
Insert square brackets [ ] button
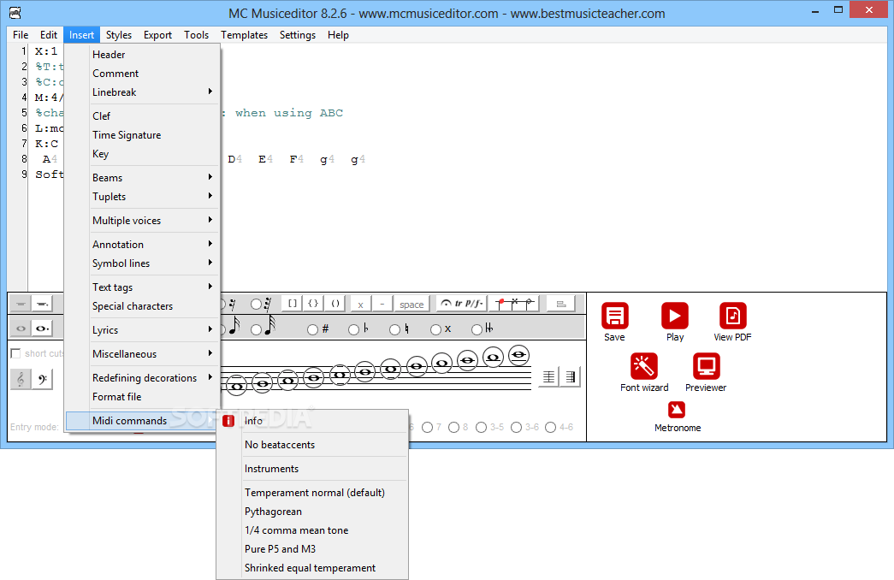[292, 304]
